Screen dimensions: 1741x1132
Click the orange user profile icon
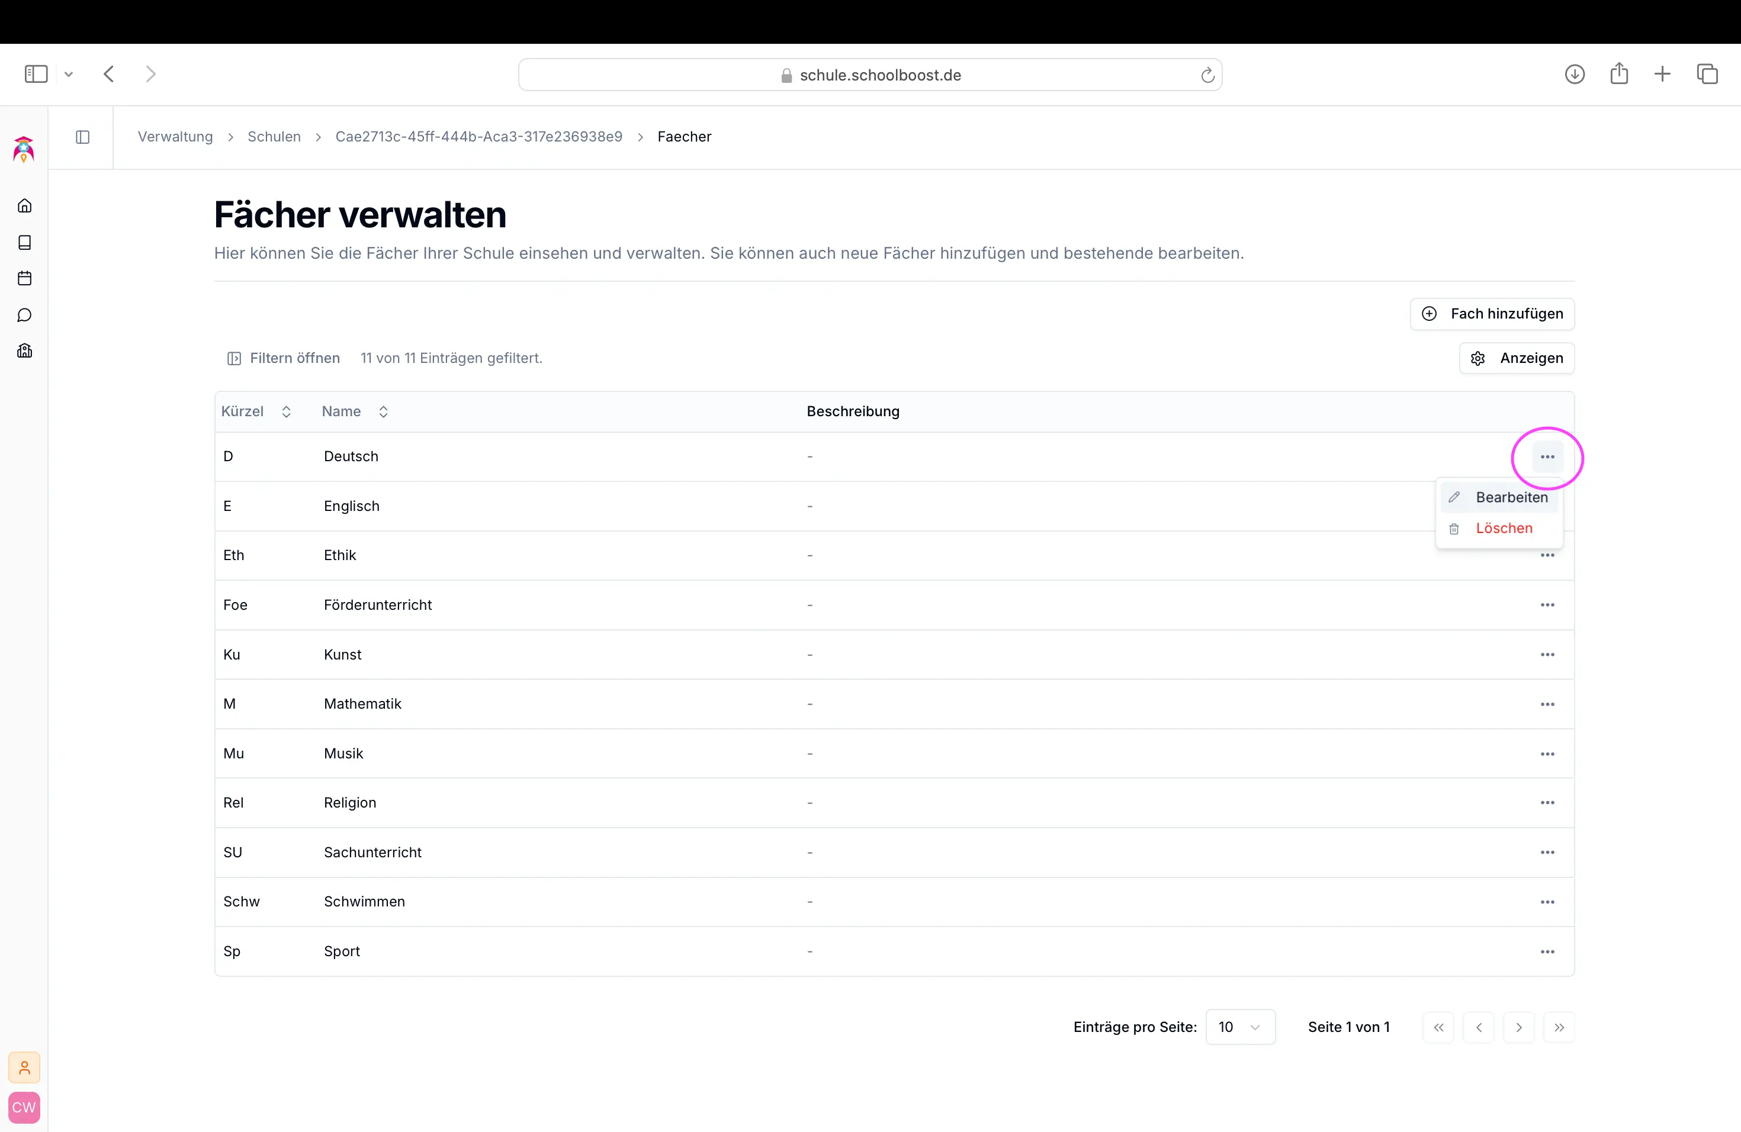[x=24, y=1067]
